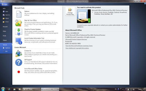Click the Contact Us people icon

[19, 54]
